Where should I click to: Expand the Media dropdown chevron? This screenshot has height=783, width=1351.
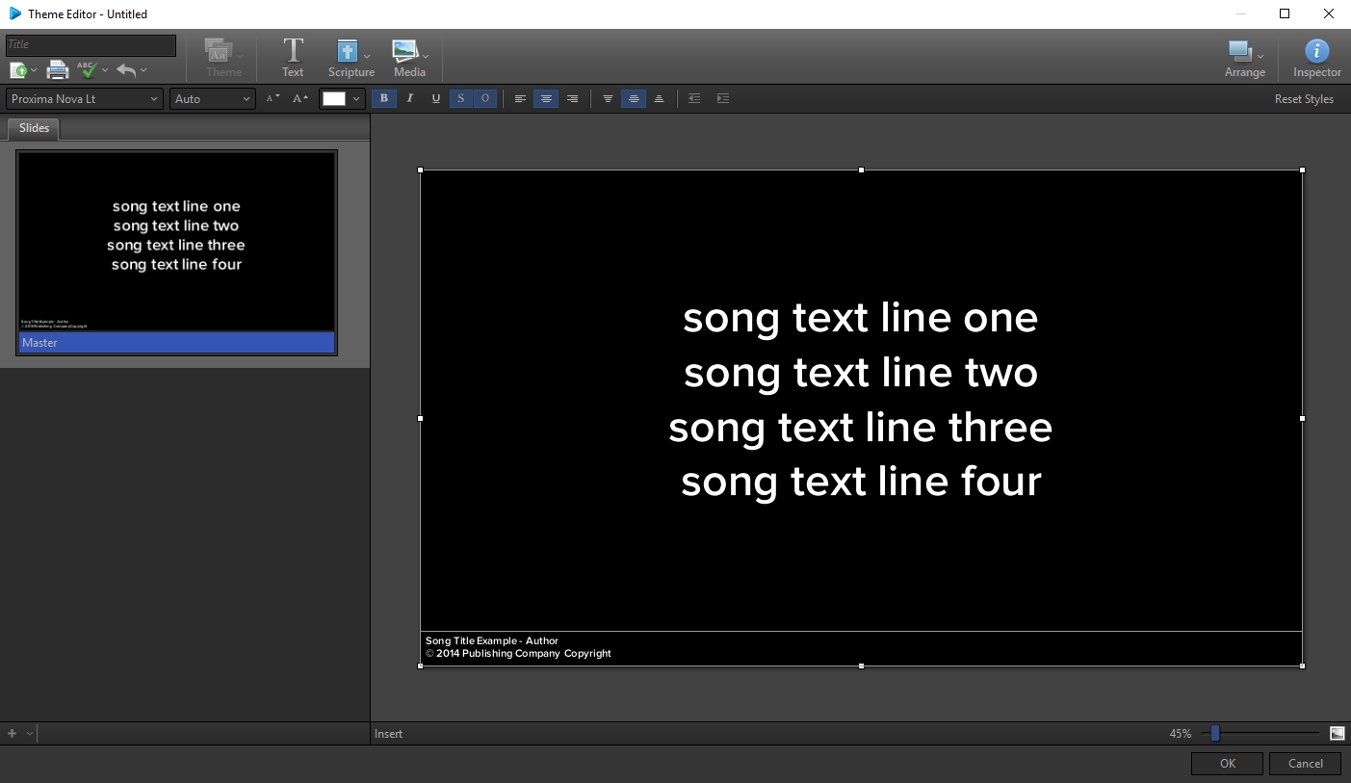(426, 56)
